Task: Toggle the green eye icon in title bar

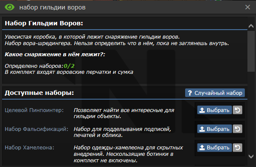Action: (x=9, y=7)
